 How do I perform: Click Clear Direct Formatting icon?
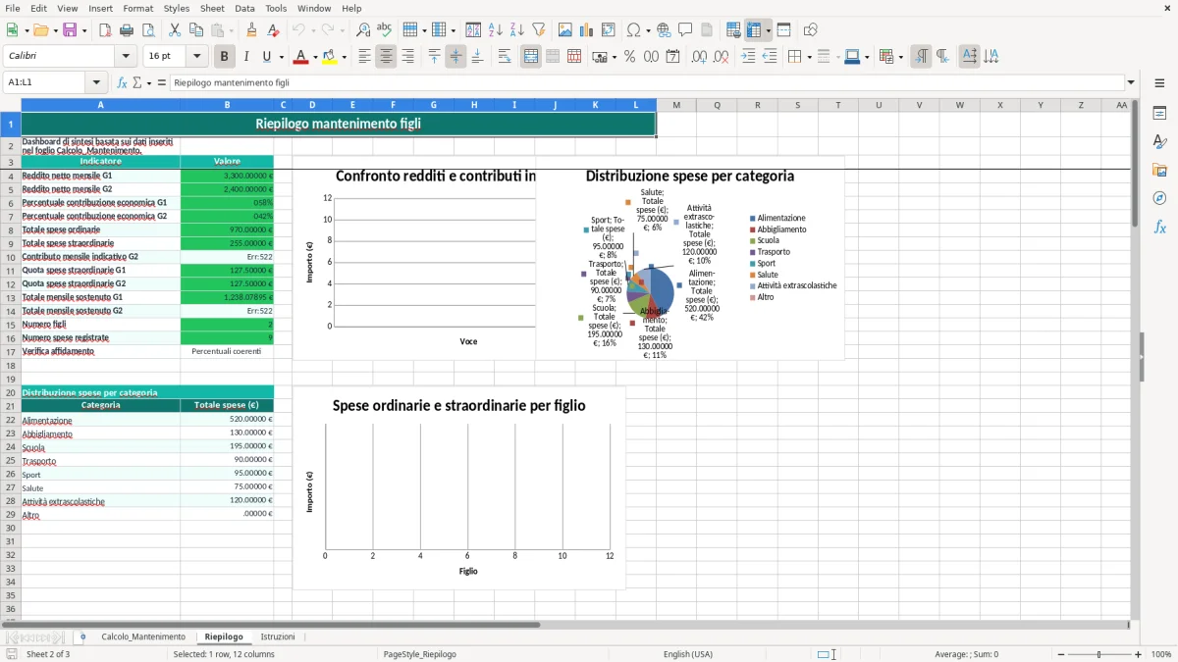(x=273, y=30)
